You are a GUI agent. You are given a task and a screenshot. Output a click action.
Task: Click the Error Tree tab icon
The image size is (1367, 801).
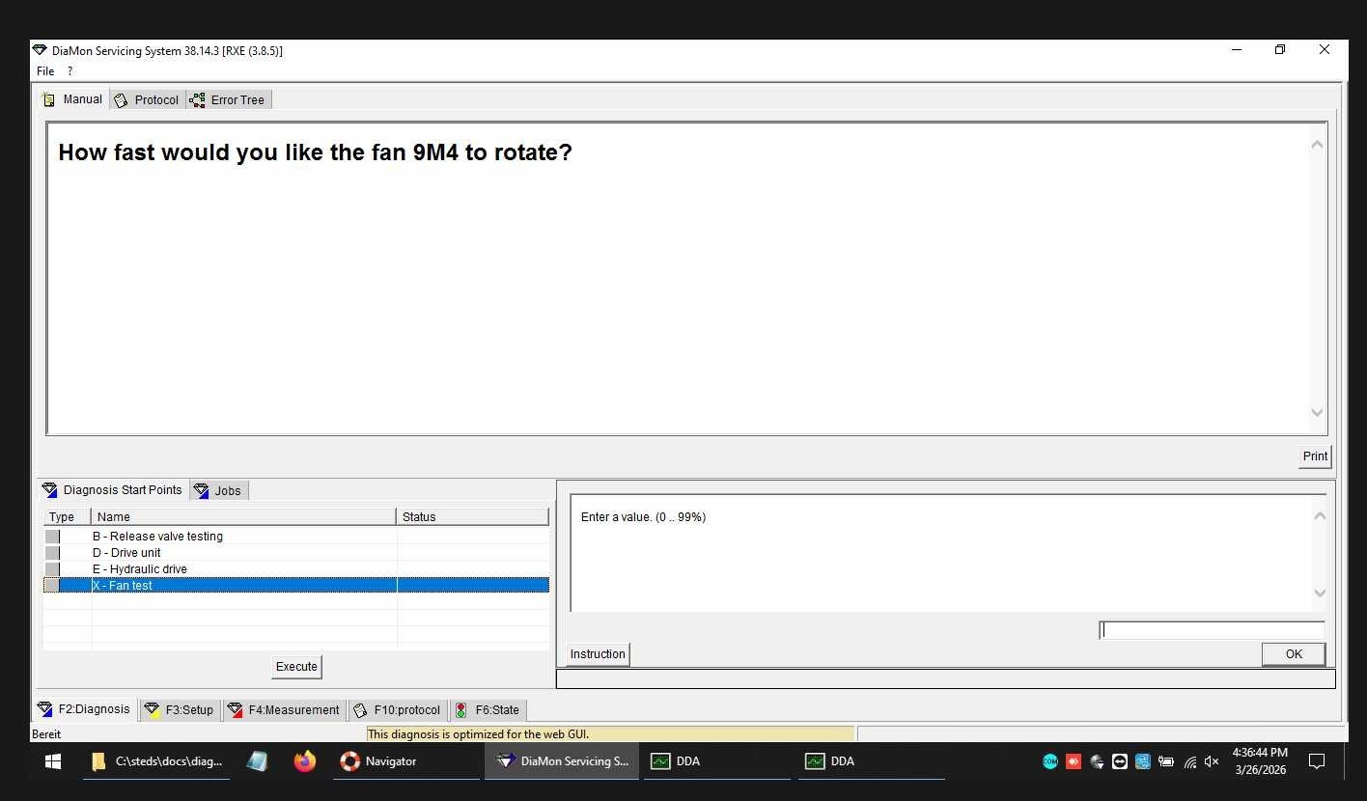197,100
